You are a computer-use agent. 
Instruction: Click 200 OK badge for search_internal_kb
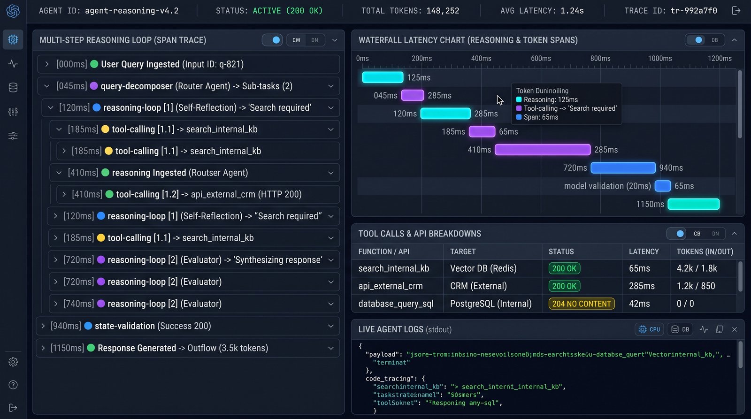564,268
